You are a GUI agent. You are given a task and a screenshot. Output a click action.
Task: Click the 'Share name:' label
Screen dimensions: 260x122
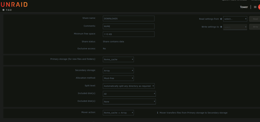(x=89, y=18)
